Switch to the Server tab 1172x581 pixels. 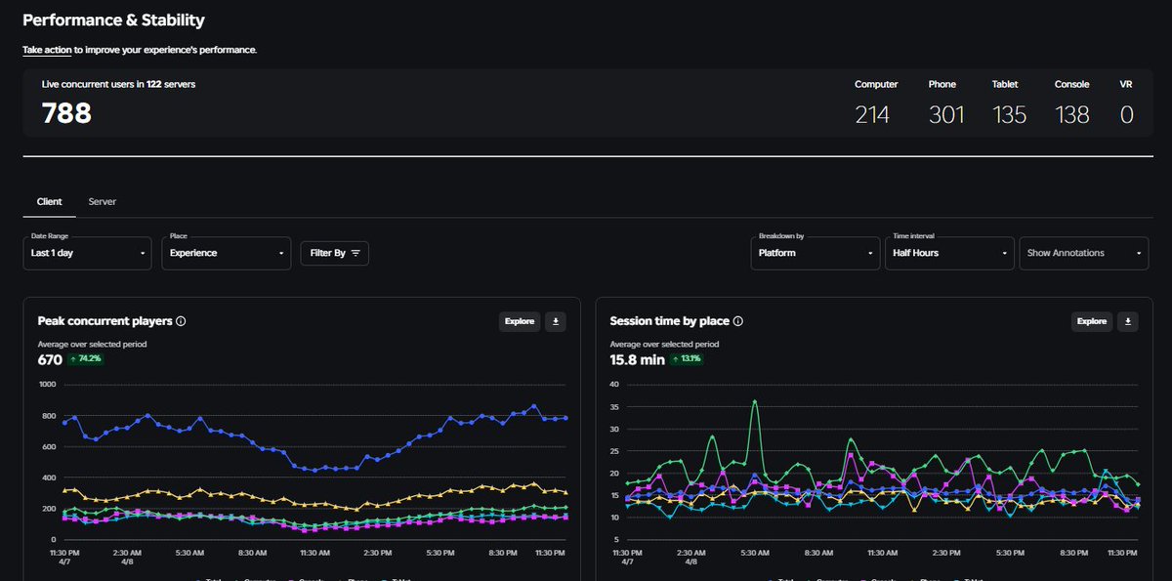point(103,201)
